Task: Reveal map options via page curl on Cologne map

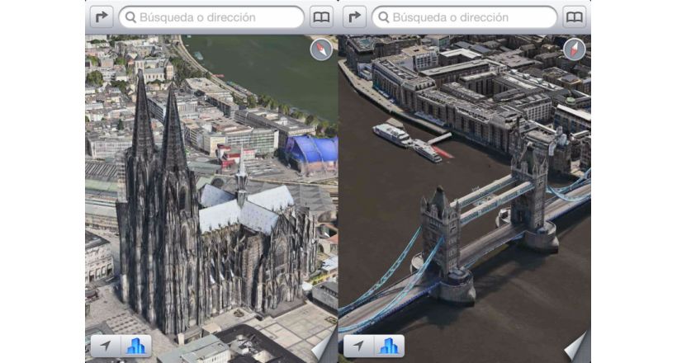Action: (325, 347)
